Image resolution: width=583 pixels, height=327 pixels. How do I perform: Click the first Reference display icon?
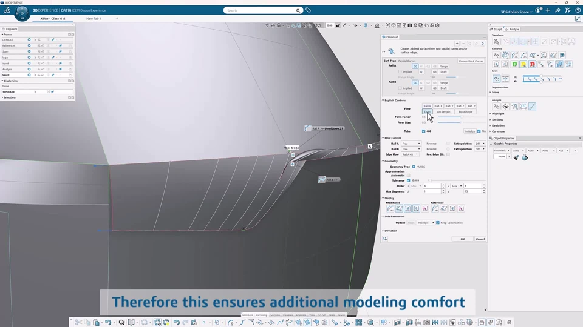click(435, 209)
